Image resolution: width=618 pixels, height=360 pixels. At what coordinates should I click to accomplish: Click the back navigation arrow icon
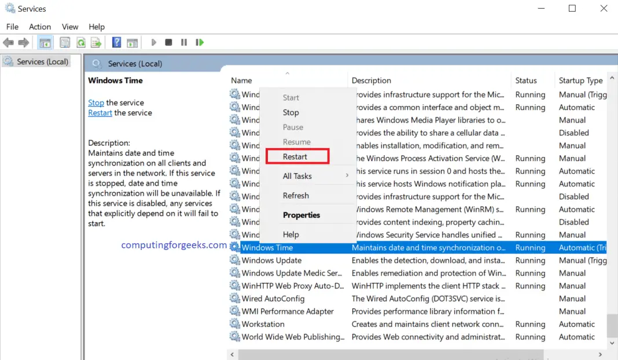click(8, 42)
